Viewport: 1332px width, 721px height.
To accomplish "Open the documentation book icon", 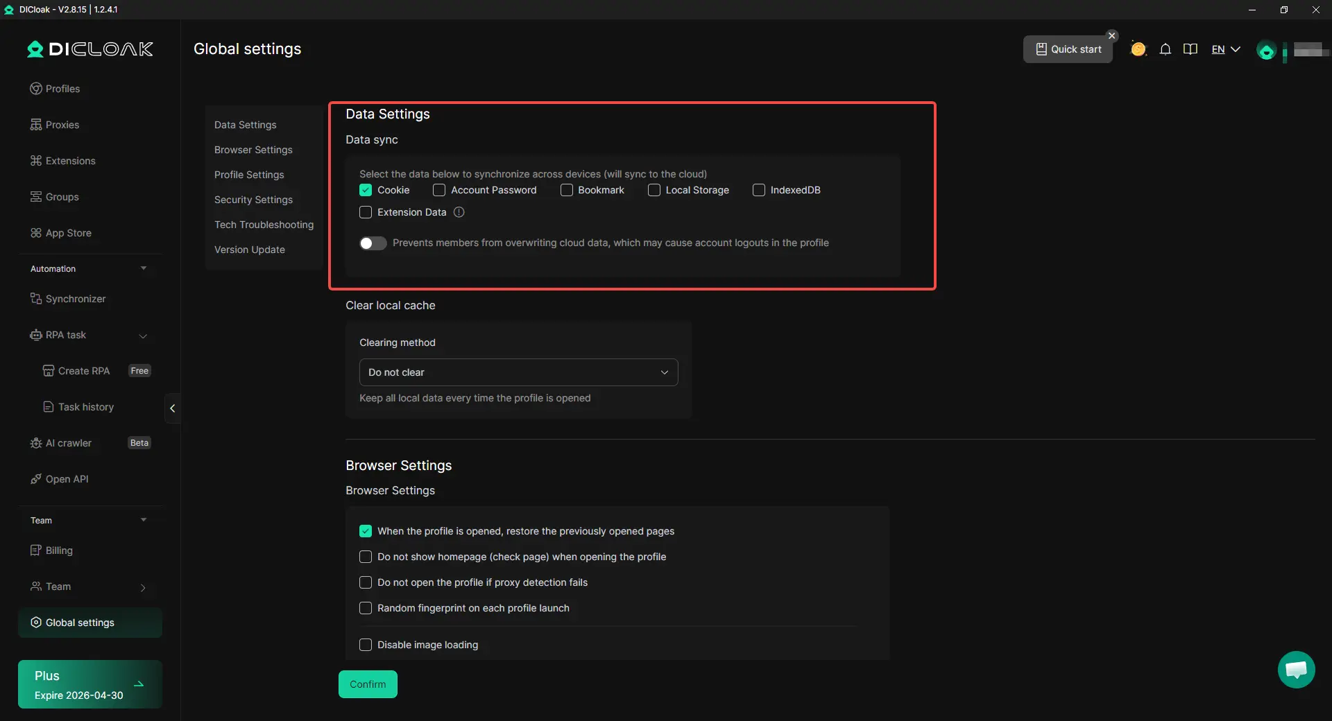I will pos(1190,49).
